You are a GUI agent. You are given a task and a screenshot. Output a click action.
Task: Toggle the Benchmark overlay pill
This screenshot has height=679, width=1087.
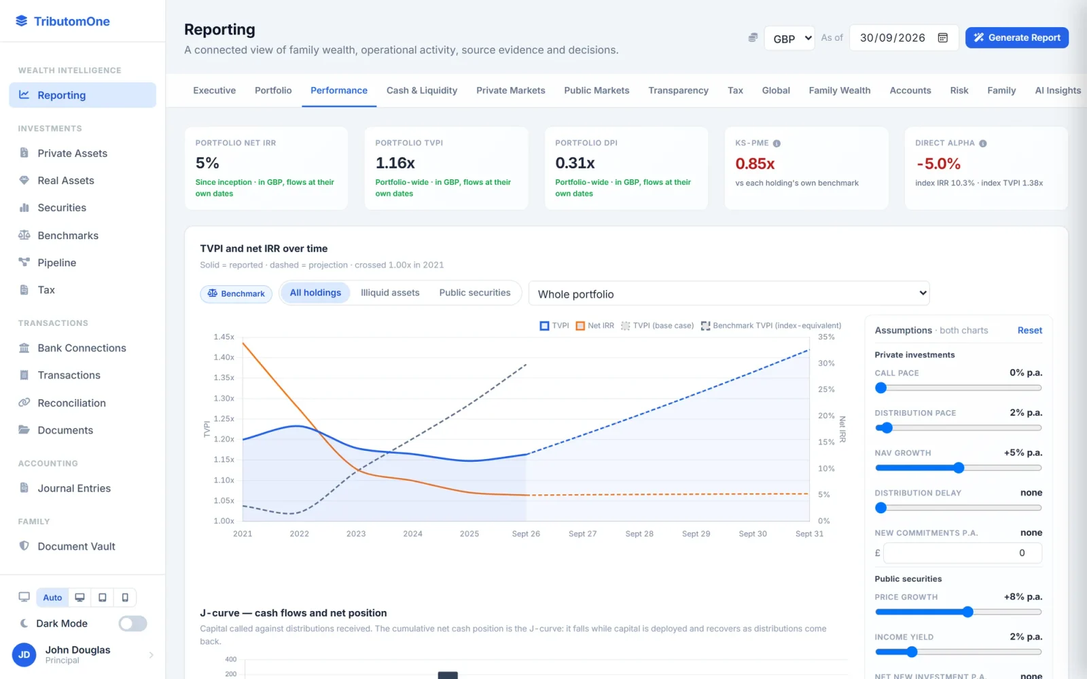tap(236, 293)
